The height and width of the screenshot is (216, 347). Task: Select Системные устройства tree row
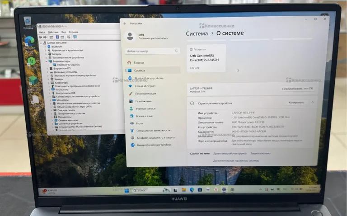point(68,123)
